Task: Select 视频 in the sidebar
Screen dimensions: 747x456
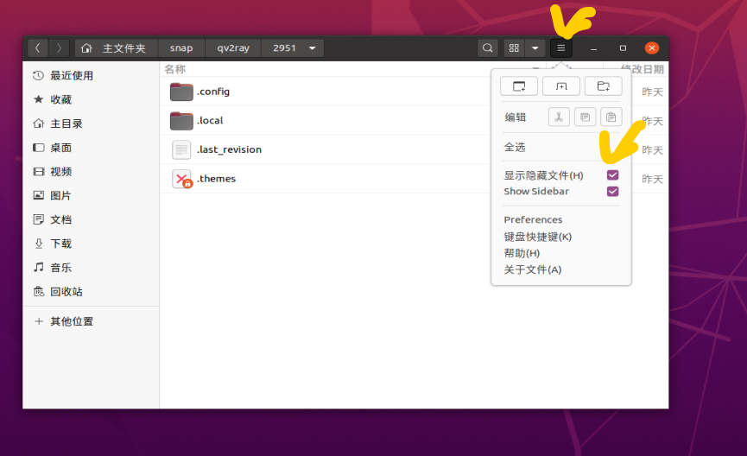Action: pos(91,172)
